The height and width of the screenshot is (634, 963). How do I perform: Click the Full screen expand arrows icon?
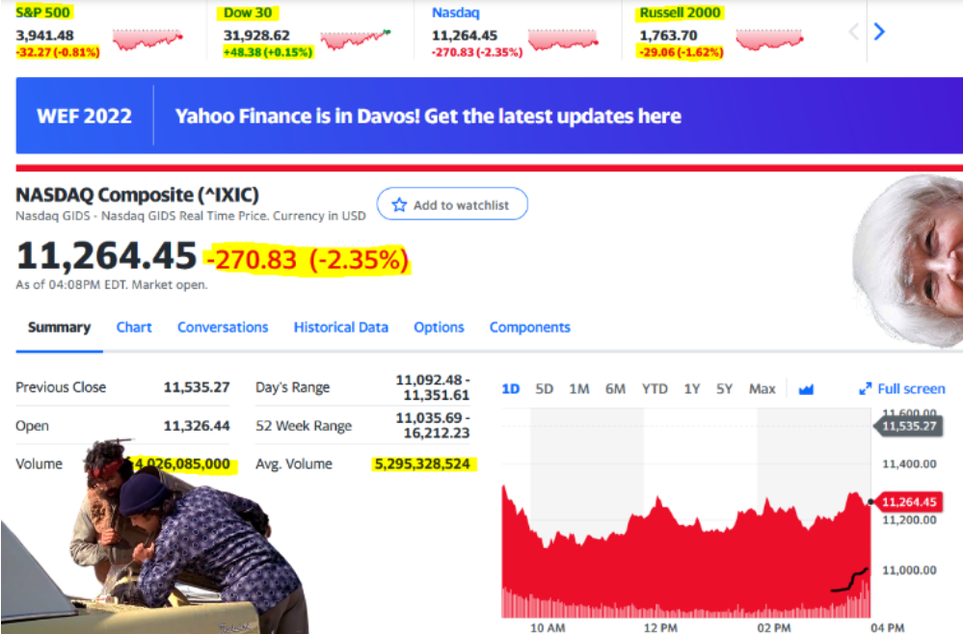865,388
